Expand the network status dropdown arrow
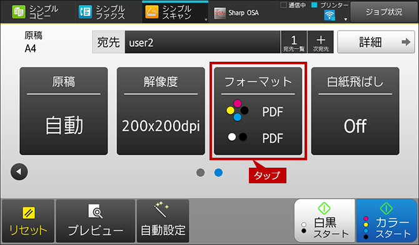419x245 pixels. point(345,19)
